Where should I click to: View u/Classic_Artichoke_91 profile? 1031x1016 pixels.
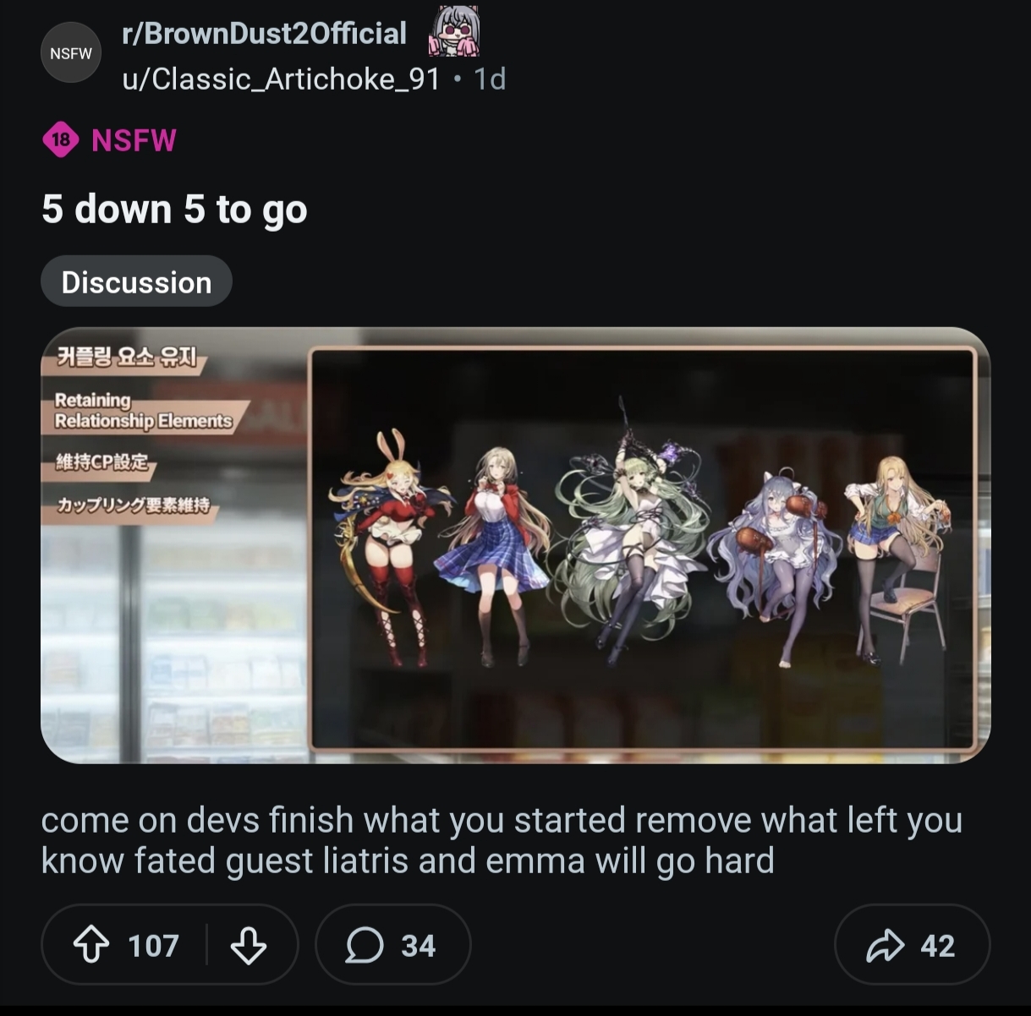[x=281, y=79]
